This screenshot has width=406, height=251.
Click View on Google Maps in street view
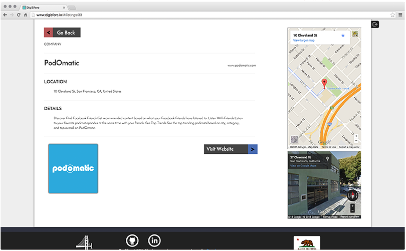(x=303, y=166)
